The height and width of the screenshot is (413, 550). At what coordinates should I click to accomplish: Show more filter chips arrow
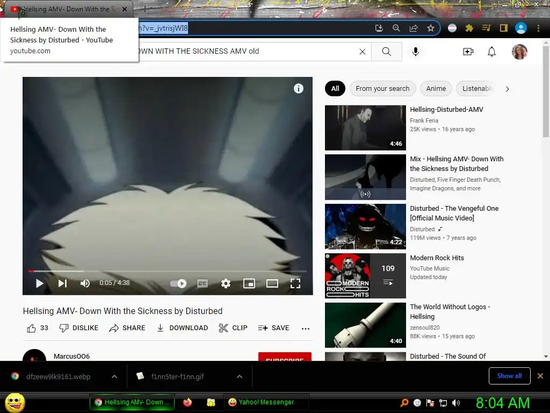[x=507, y=89]
